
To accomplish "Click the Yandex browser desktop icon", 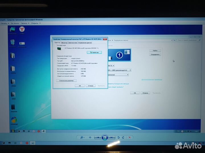I will (x=22, y=30).
